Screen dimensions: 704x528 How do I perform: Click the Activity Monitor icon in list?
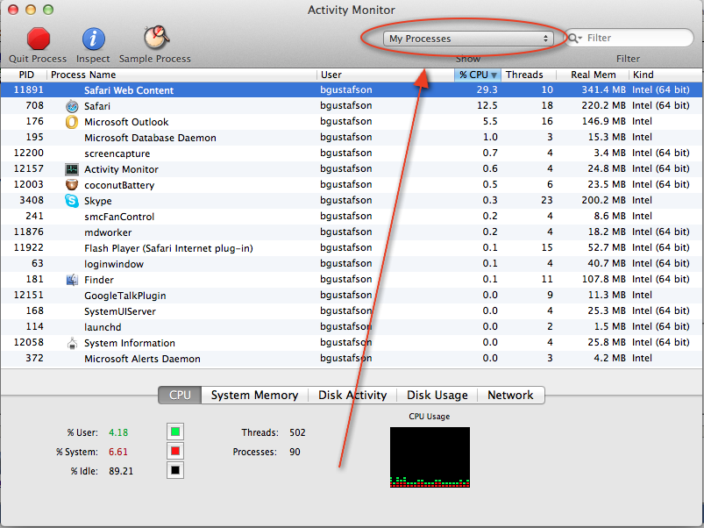pyautogui.click(x=72, y=169)
